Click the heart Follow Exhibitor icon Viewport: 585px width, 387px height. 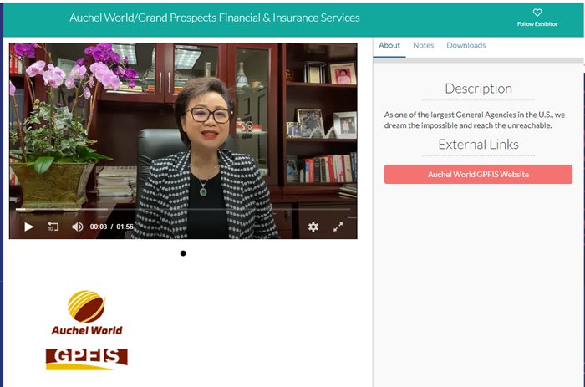click(x=537, y=13)
